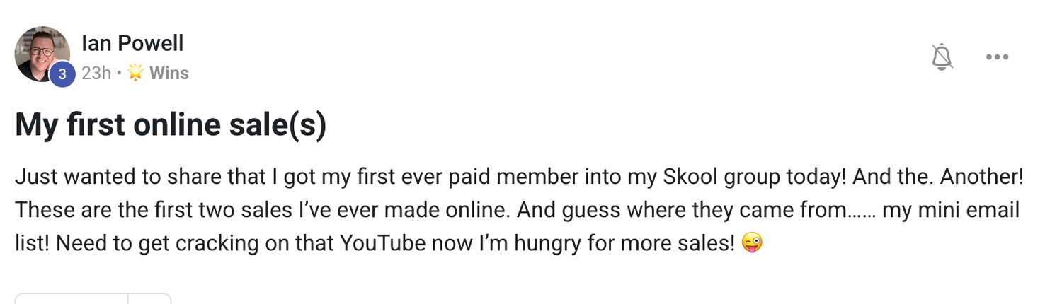Screen dimensions: 1062x304
Task: Click the winking tongue emoji after the post text
Action: pyautogui.click(x=752, y=244)
